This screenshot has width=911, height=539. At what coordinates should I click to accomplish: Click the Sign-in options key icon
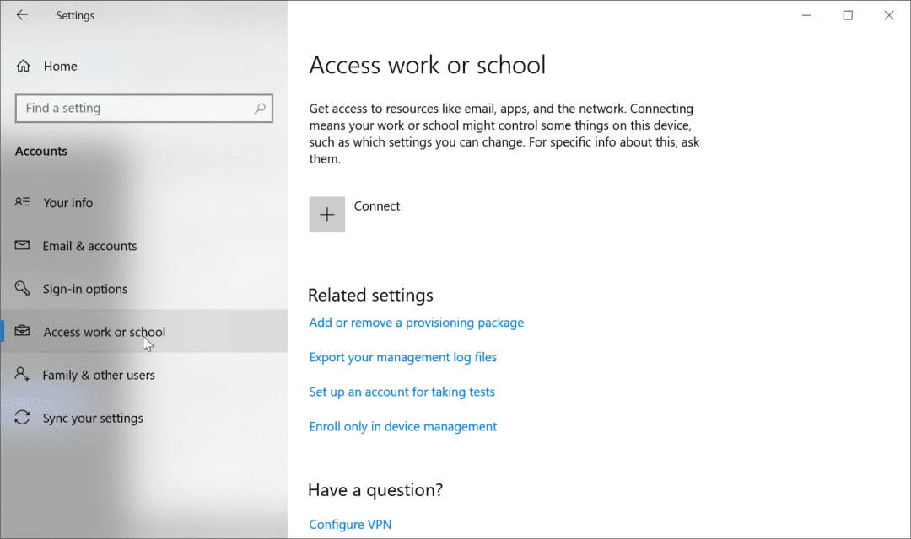24,288
